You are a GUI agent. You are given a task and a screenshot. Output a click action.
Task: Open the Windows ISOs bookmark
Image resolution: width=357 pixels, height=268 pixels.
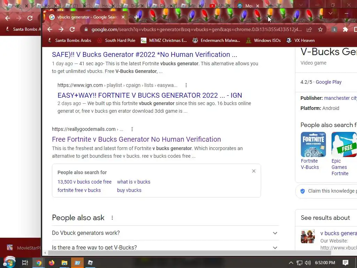pos(263,40)
